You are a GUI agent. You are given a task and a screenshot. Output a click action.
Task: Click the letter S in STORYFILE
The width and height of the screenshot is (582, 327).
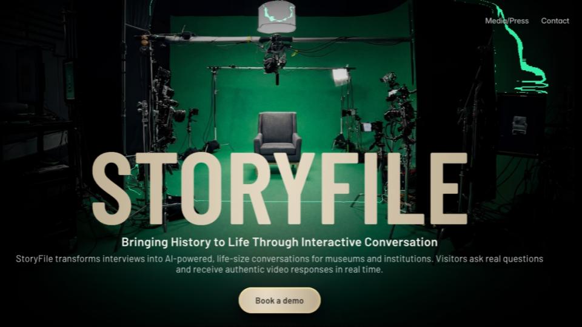coord(112,189)
